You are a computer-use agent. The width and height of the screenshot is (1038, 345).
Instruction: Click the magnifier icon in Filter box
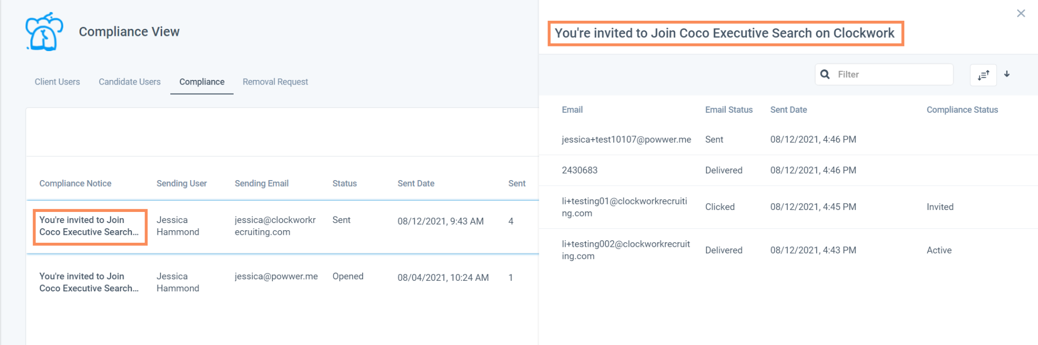tap(825, 74)
